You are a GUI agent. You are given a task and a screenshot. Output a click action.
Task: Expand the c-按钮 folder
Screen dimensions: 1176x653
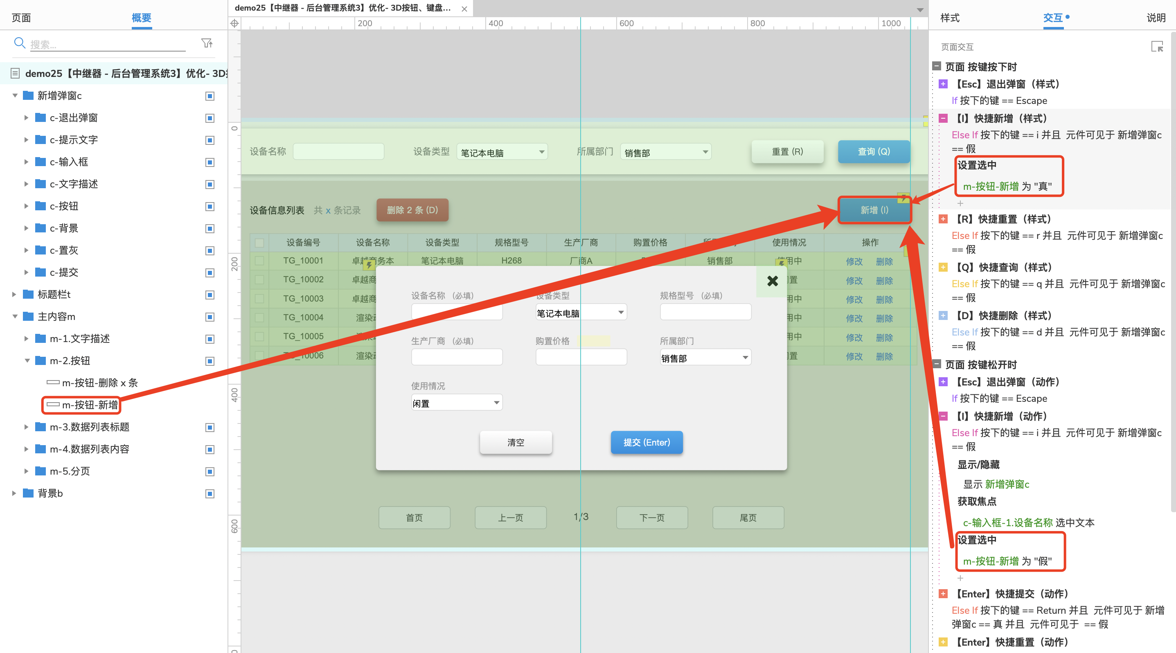click(x=27, y=206)
